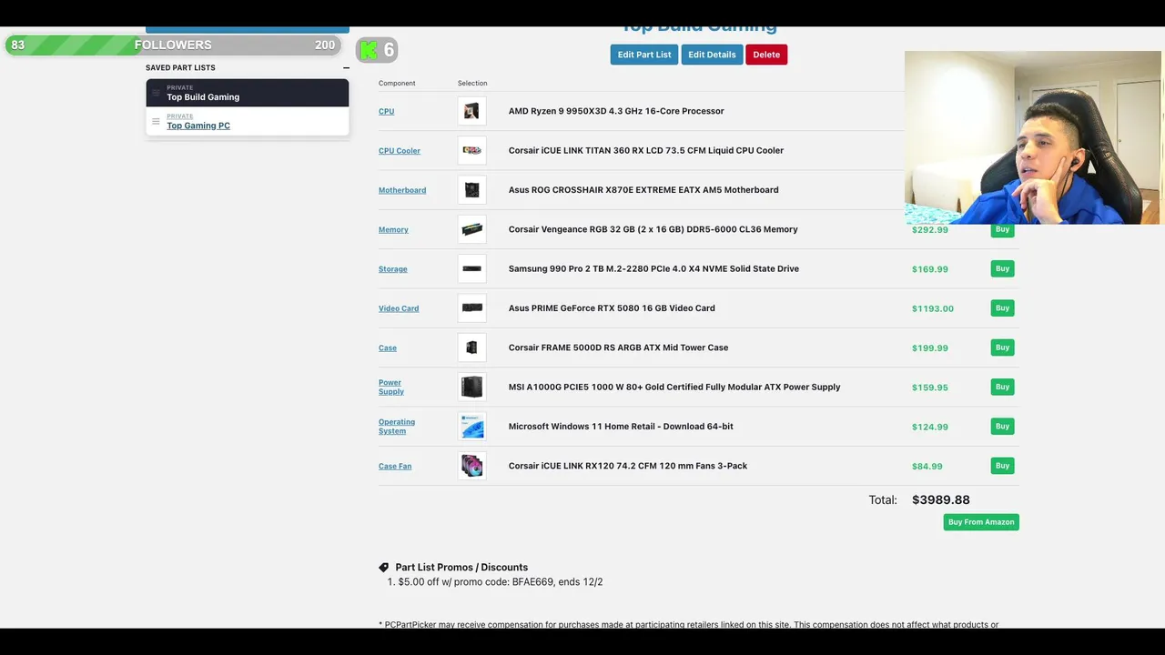Open the Power Supply component link
This screenshot has height=655, width=1165.
[391, 387]
